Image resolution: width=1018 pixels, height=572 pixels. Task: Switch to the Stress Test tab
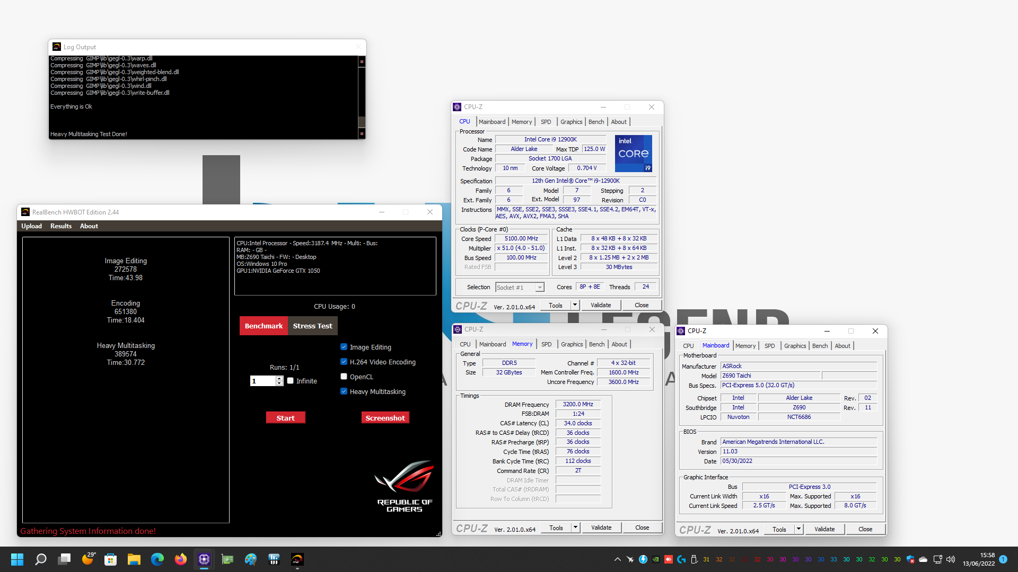click(313, 326)
